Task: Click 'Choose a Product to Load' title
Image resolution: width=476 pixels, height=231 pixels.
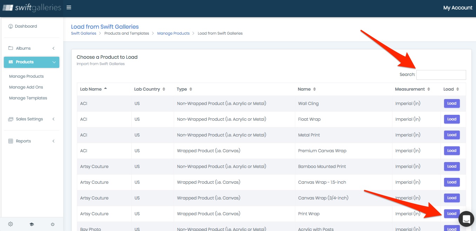Action: [x=107, y=57]
